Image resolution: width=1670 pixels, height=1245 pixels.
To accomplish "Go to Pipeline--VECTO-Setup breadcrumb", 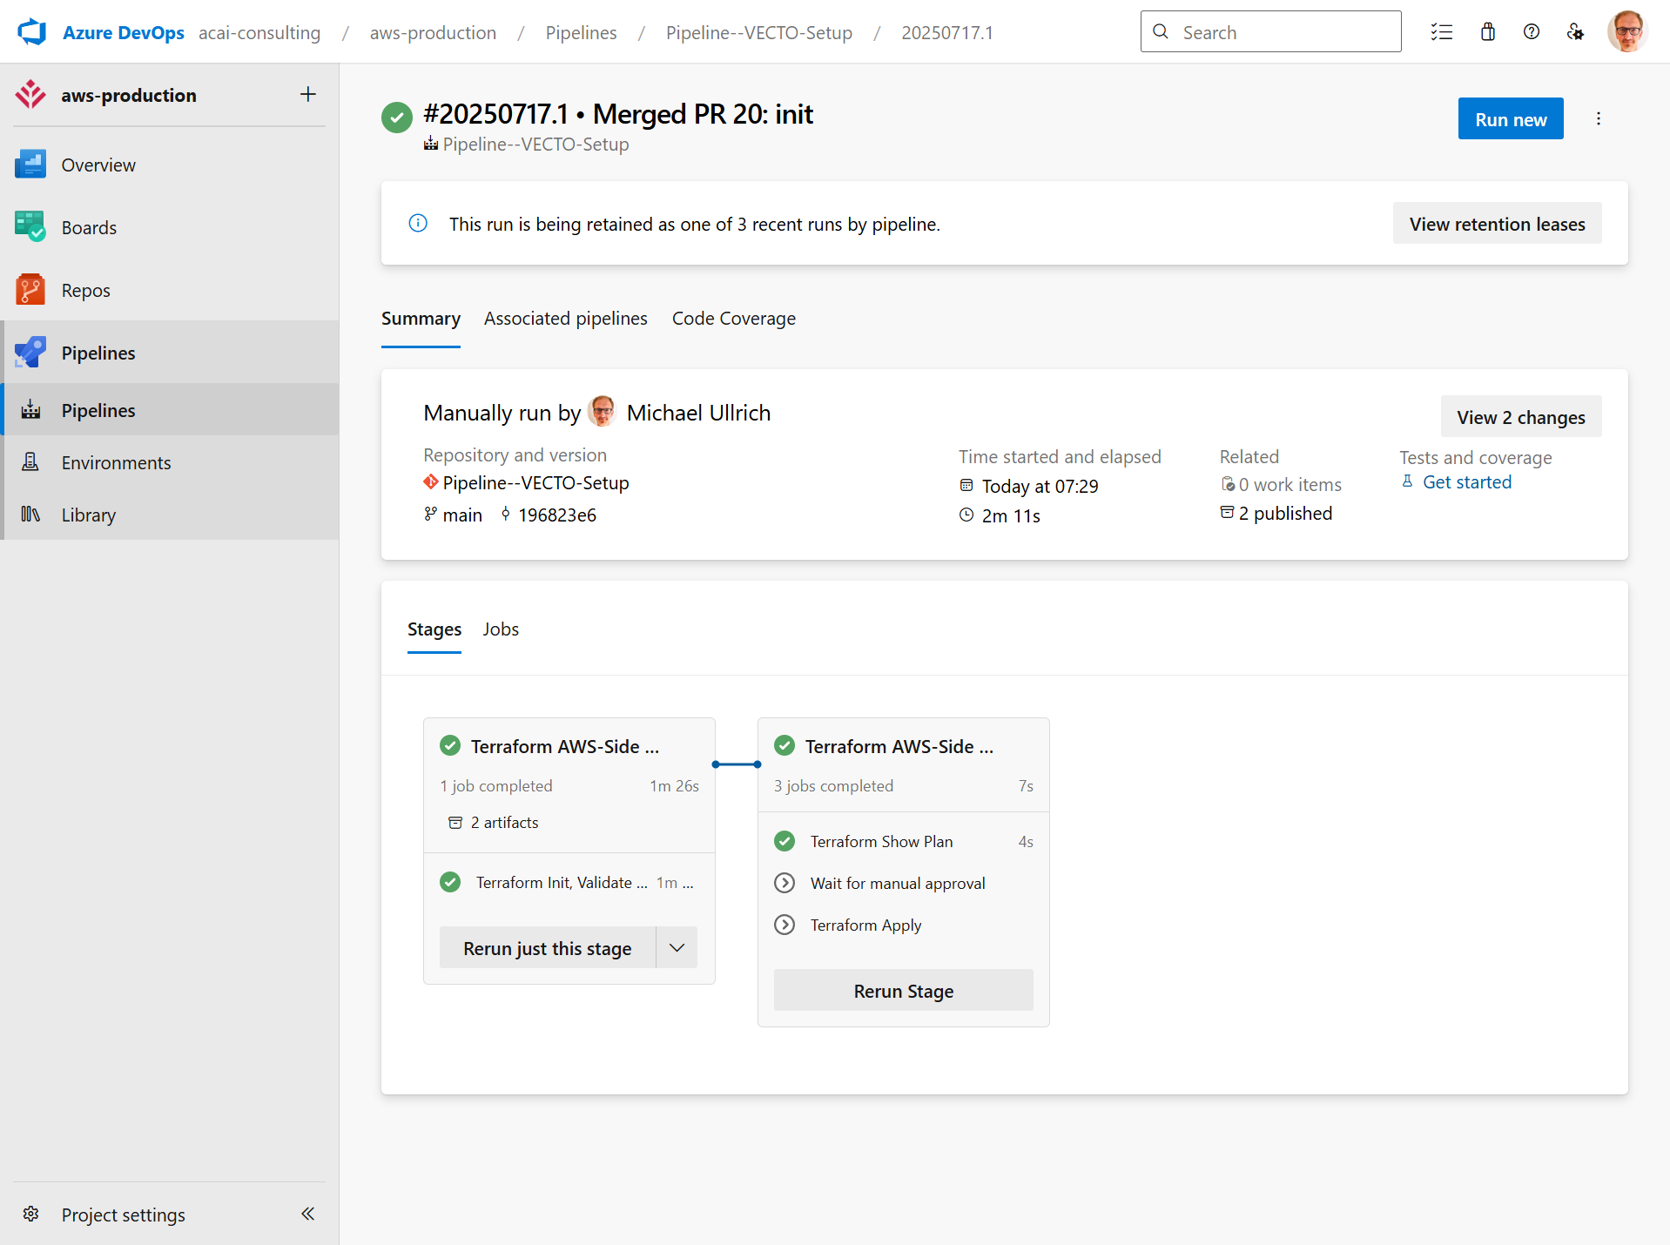I will (758, 33).
